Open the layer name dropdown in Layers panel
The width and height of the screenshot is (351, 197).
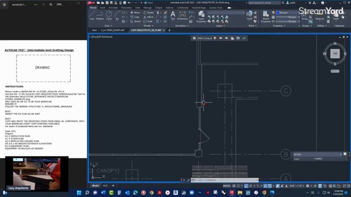coord(226,13)
